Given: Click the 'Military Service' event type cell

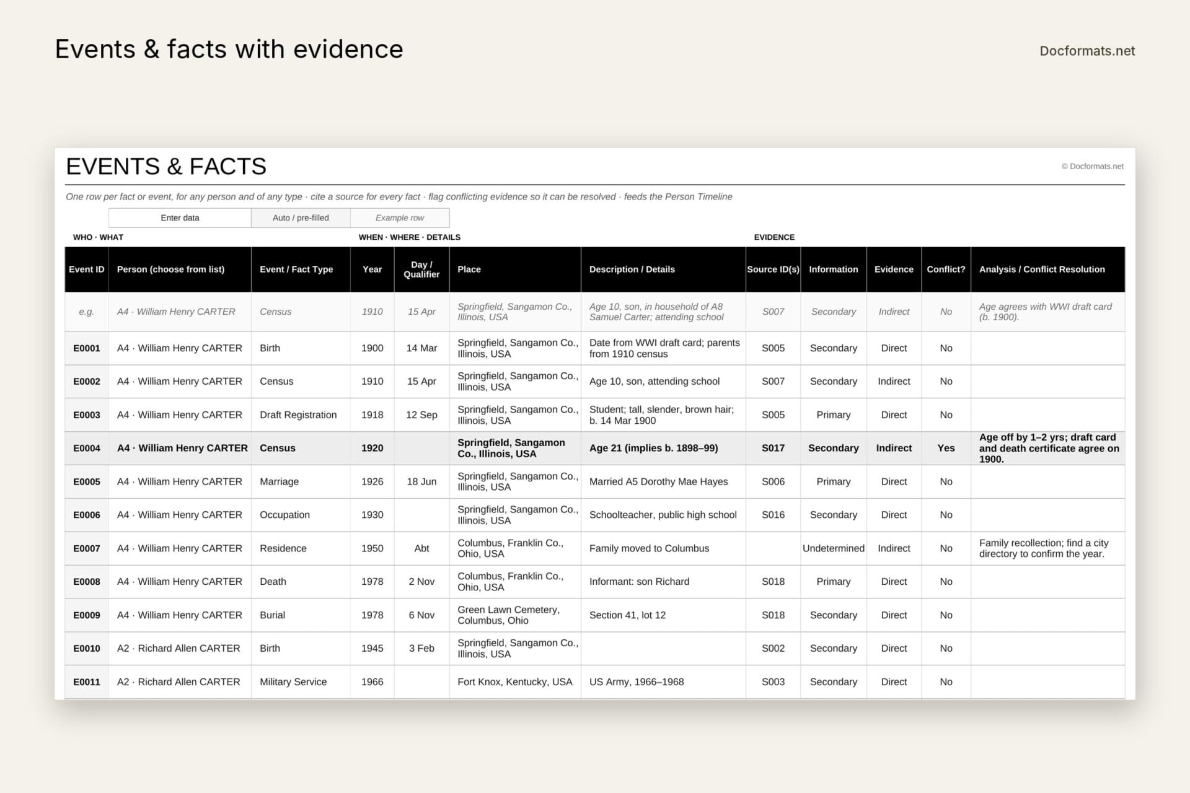Looking at the screenshot, I should [301, 682].
